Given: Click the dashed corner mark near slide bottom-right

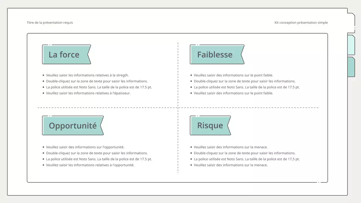Looking at the screenshot, I should pos(319,182).
